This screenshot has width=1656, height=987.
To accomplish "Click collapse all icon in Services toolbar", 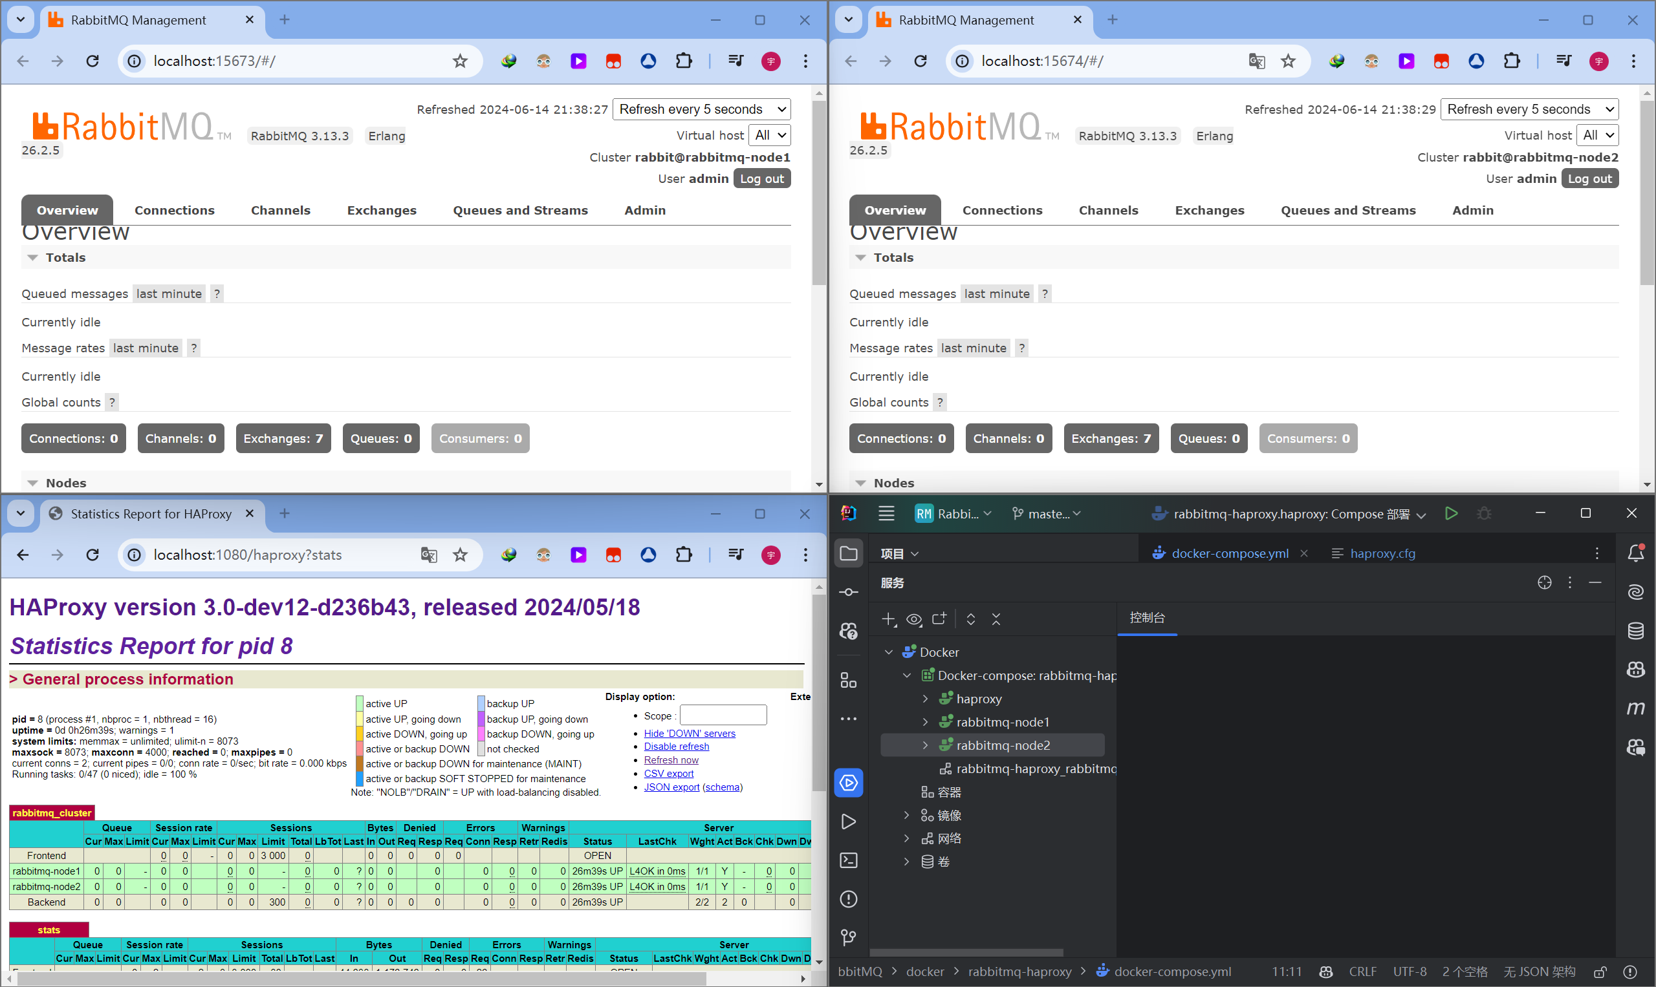I will click(996, 619).
